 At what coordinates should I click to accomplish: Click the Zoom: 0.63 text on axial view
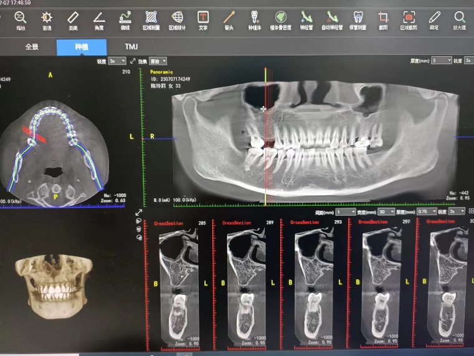pos(113,200)
